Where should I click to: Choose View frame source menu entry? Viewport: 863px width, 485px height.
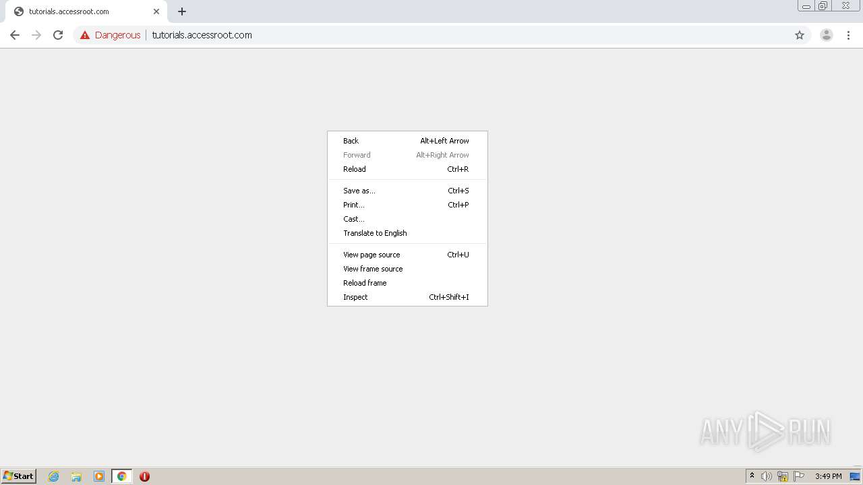coord(407,269)
